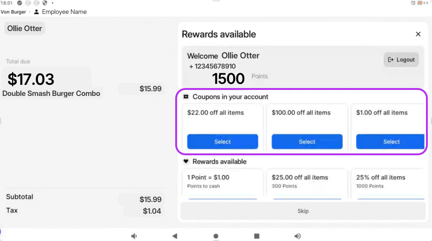
Task: Click the Double Smash Burger Combo item
Action: coord(51,94)
